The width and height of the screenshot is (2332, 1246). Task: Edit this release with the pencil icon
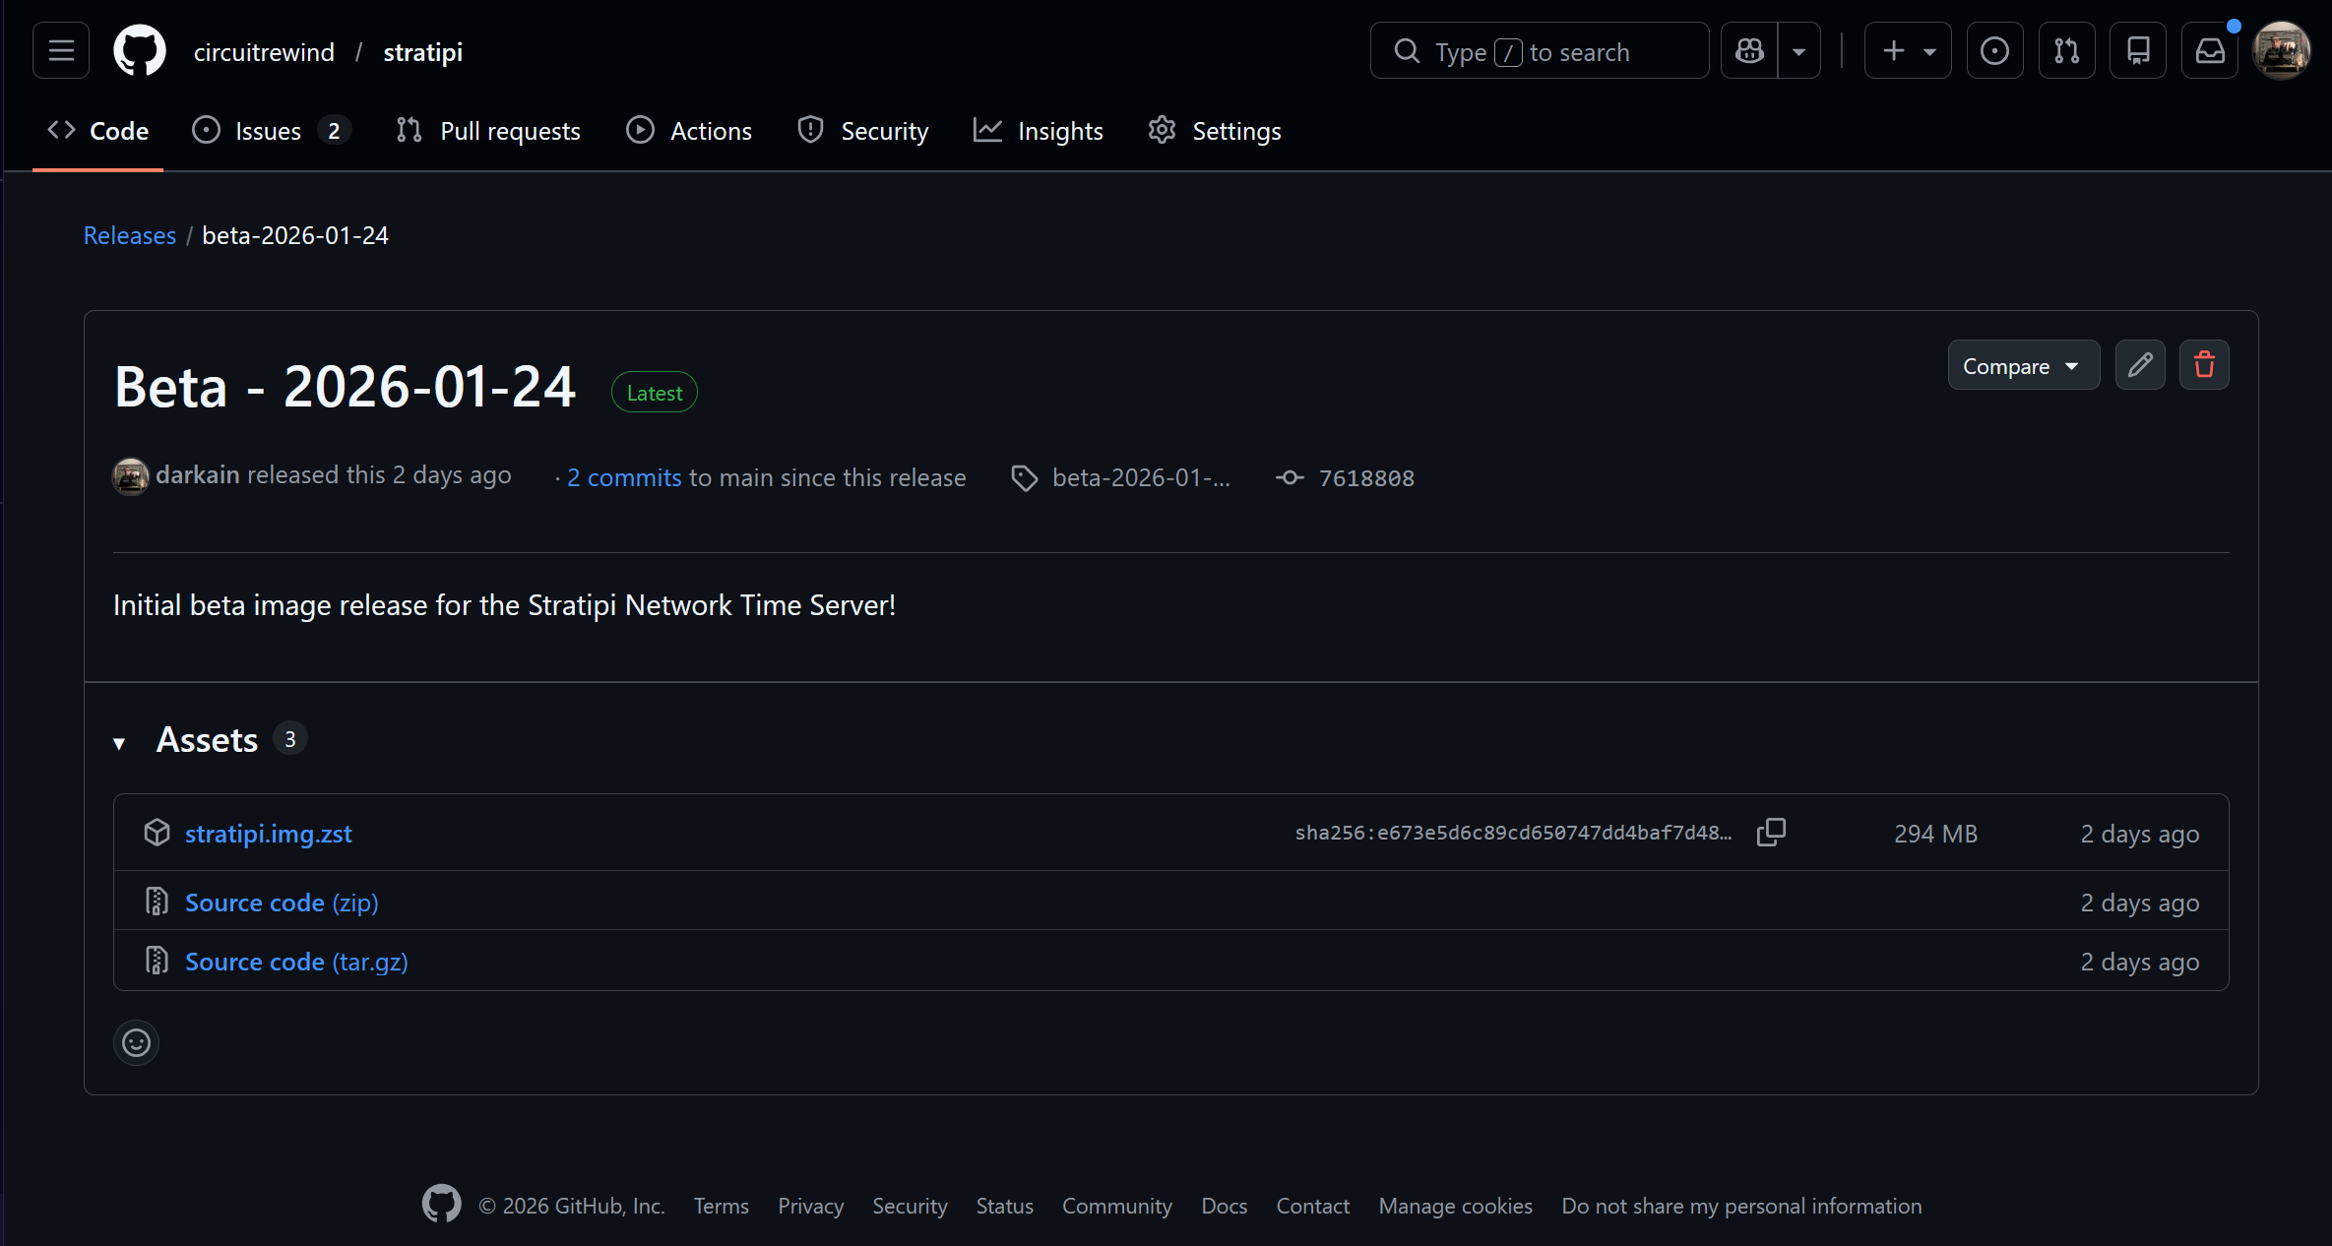pos(2140,366)
